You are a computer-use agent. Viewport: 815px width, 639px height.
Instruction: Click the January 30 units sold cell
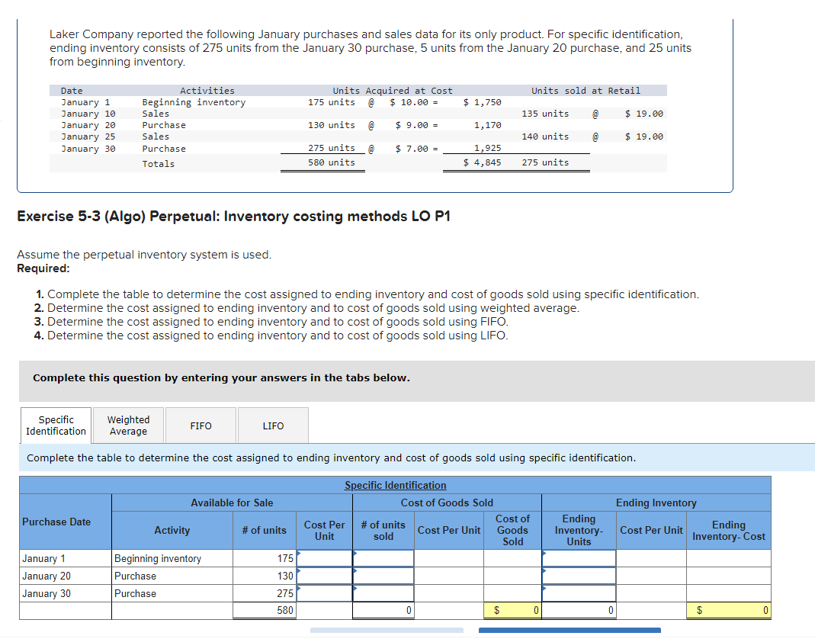383,593
